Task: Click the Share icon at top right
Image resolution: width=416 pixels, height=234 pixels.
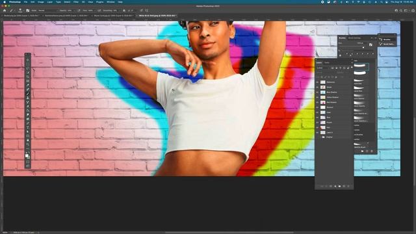Action: point(413,10)
